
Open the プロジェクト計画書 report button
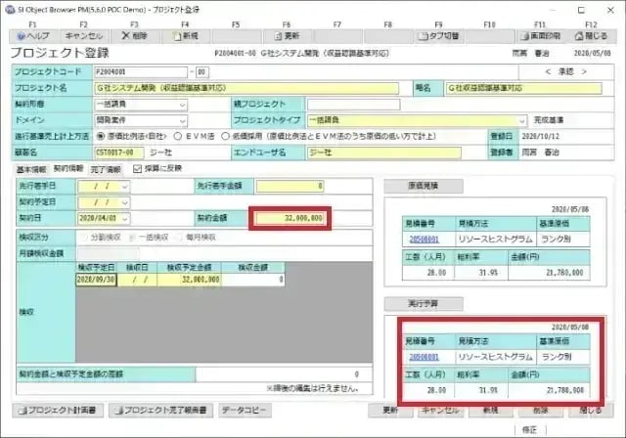click(x=58, y=412)
